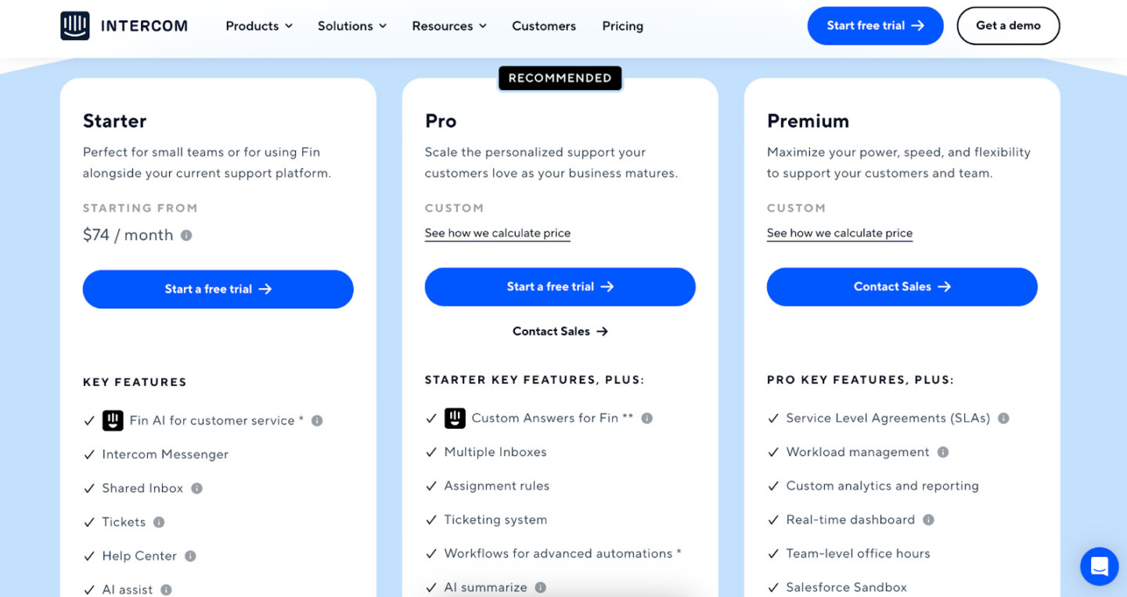Image resolution: width=1127 pixels, height=597 pixels.
Task: Open the info tooltip for Shared Inbox
Action: point(196,488)
